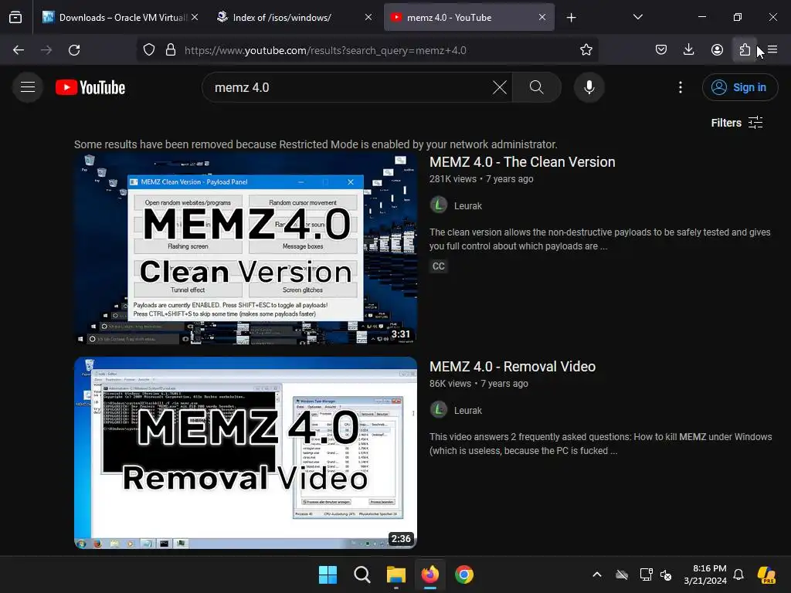This screenshot has width=791, height=593.
Task: Launch Google Chrome from taskbar
Action: pyautogui.click(x=464, y=574)
